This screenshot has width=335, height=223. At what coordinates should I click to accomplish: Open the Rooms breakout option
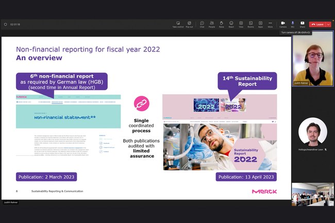point(250,24)
